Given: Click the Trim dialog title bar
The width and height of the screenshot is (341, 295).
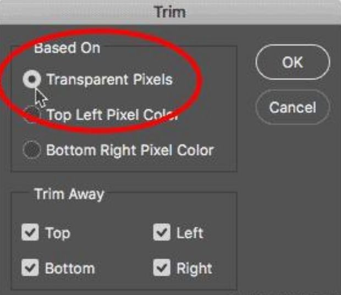Looking at the screenshot, I should (170, 11).
